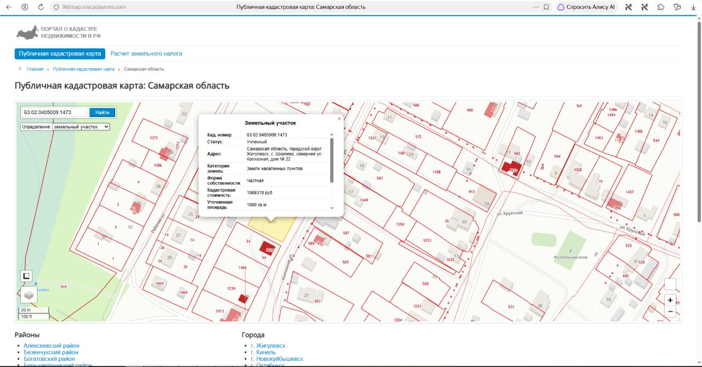Click the 30 m scale bar
This screenshot has height=367, width=702.
click(x=35, y=310)
